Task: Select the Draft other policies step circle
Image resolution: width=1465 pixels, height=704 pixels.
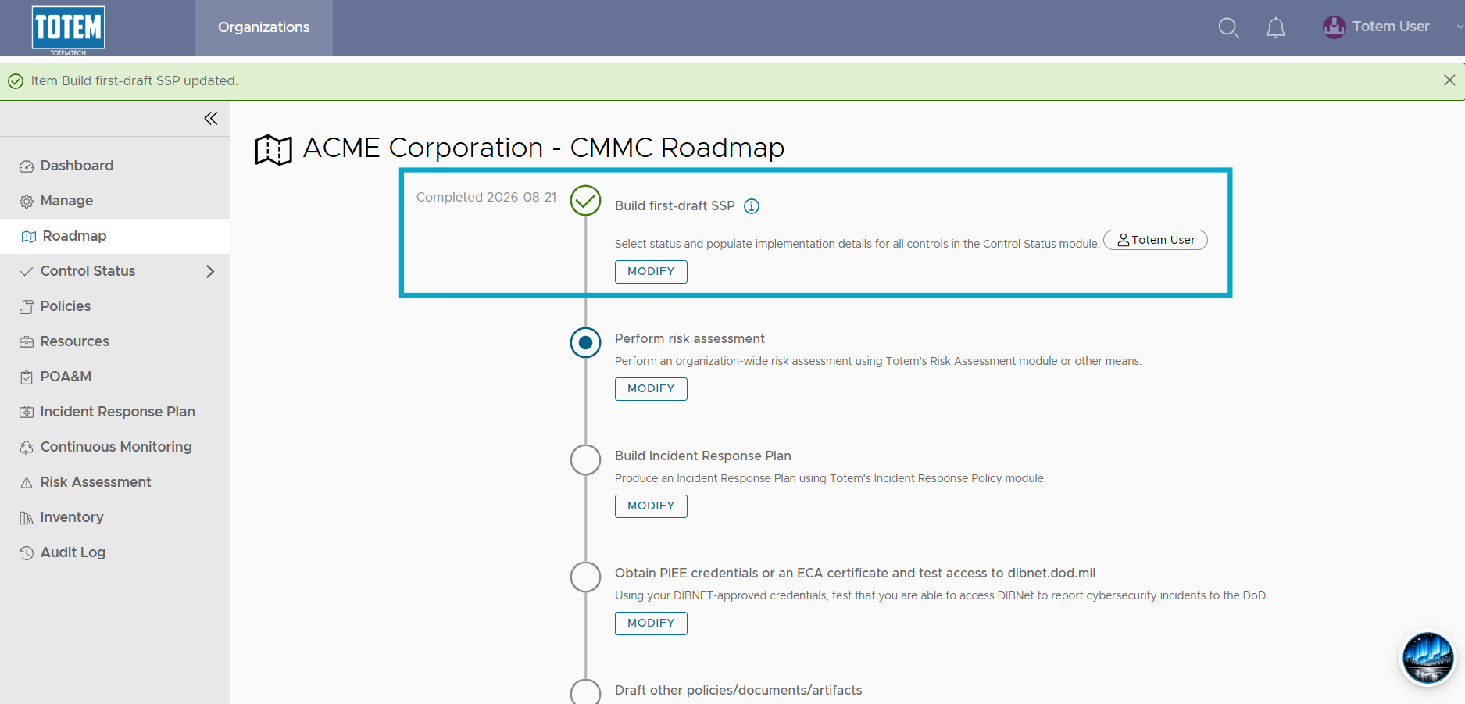Action: (585, 691)
